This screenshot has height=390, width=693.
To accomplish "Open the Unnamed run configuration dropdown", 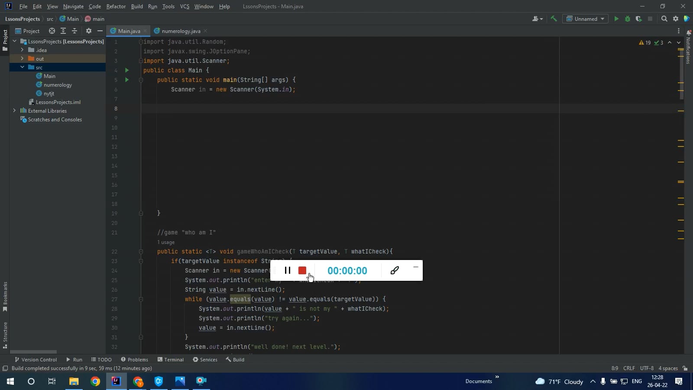I will [586, 19].
